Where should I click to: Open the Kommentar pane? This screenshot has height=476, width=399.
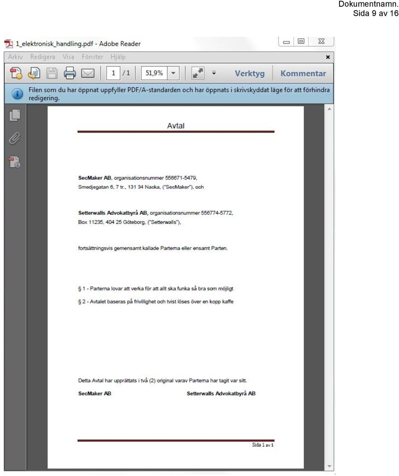303,74
